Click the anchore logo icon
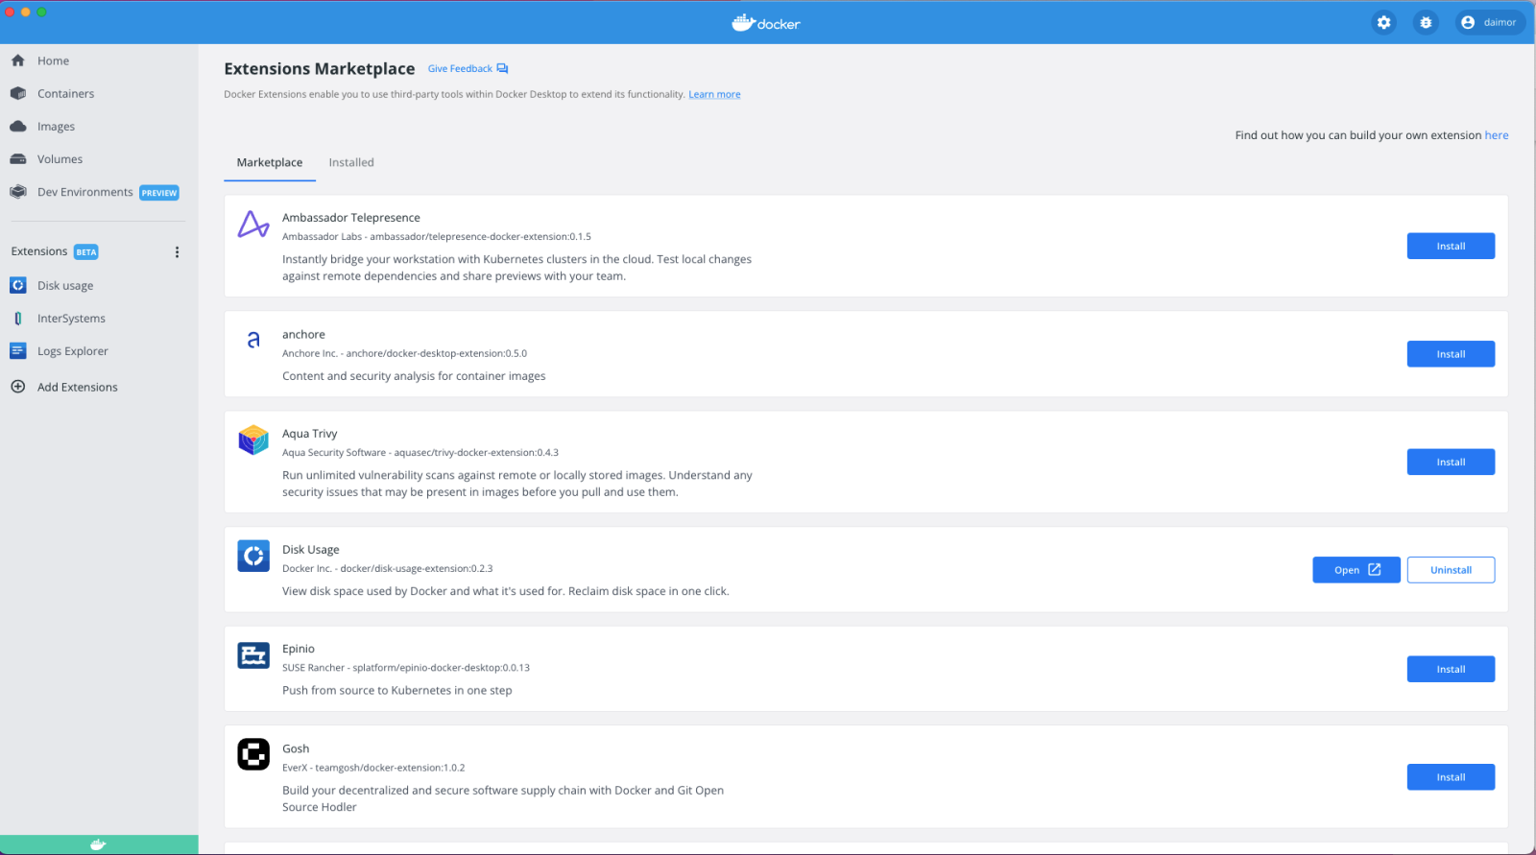Image resolution: width=1536 pixels, height=855 pixels. pyautogui.click(x=253, y=339)
